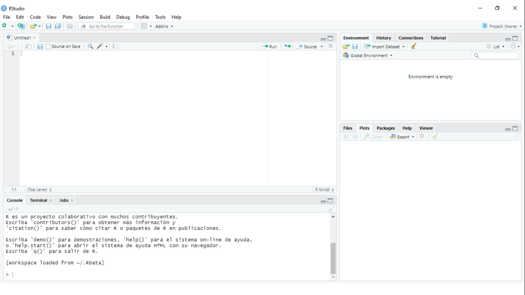
Task: Select the Untitled1 script tab
Action: click(x=22, y=38)
